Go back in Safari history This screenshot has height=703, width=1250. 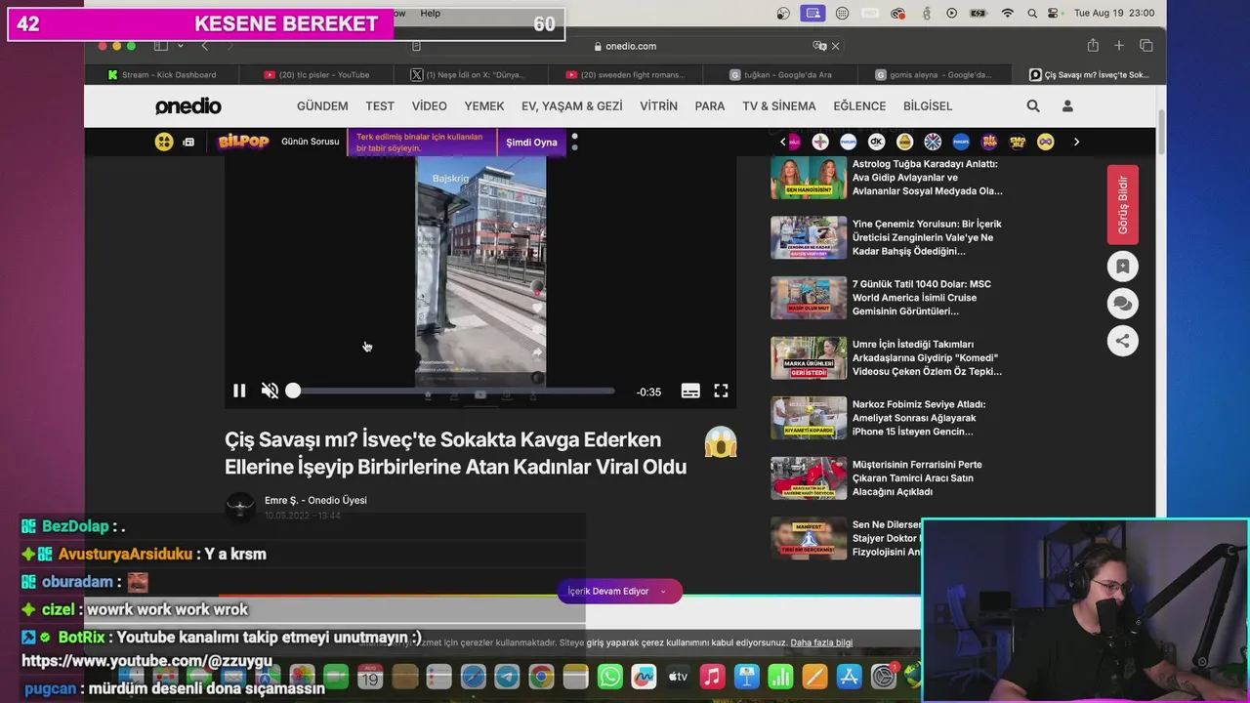204,46
